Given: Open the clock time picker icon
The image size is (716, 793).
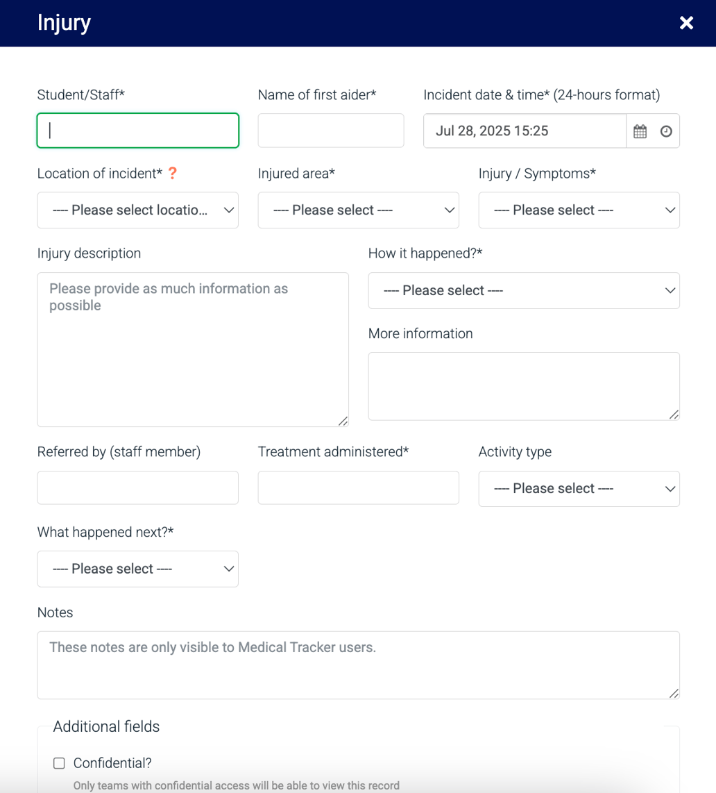Looking at the screenshot, I should point(666,131).
